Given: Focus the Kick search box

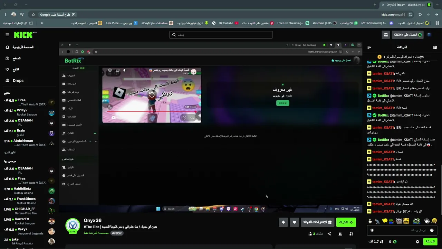Looking at the screenshot, I should click(x=221, y=35).
